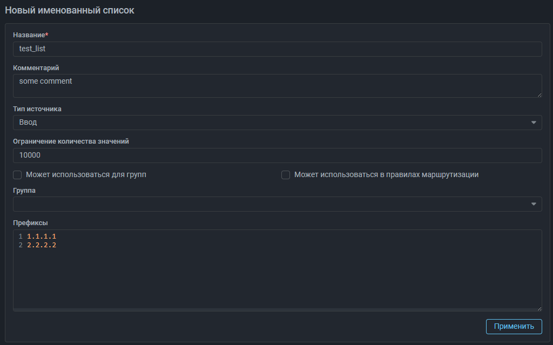This screenshot has height=345, width=553.
Task: Click the Новый именованный список heading
Action: (70, 11)
